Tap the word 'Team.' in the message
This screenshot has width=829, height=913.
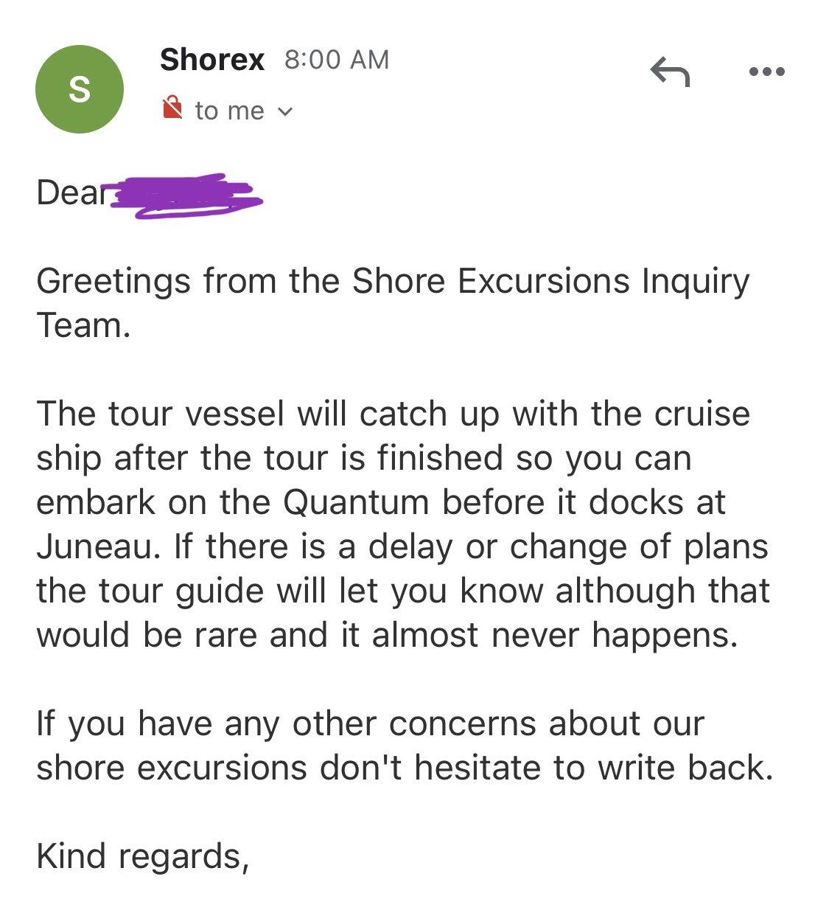click(x=83, y=325)
